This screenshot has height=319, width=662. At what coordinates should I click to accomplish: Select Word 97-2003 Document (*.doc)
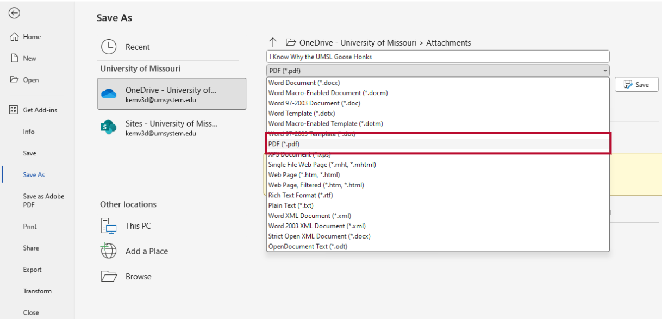tap(438, 103)
